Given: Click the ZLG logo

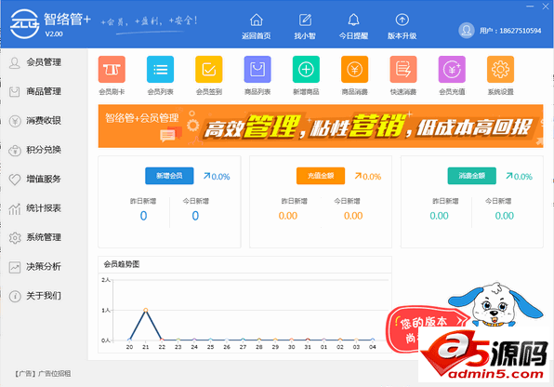Looking at the screenshot, I should [x=24, y=23].
